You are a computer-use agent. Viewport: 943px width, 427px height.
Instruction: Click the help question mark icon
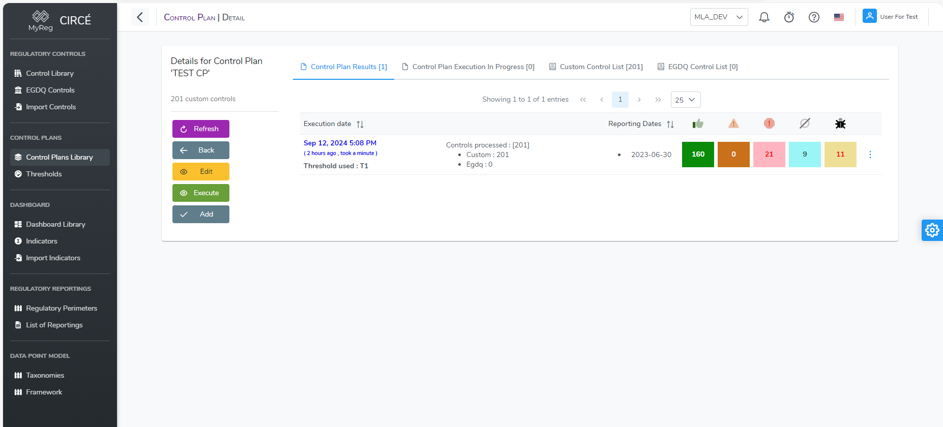814,17
